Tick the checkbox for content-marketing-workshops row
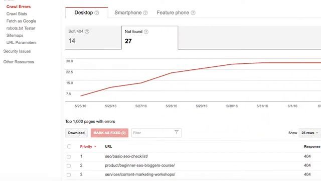This screenshot has width=321, height=181. click(x=69, y=174)
